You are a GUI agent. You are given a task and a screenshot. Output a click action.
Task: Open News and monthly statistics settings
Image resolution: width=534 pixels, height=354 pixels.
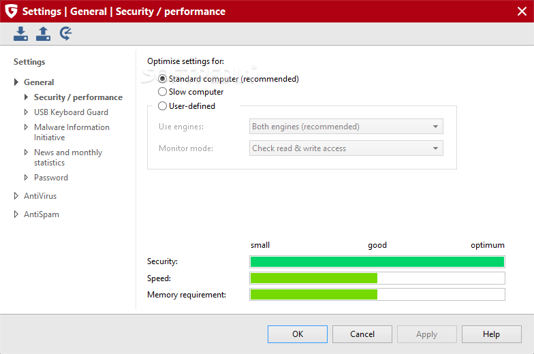pyautogui.click(x=68, y=157)
